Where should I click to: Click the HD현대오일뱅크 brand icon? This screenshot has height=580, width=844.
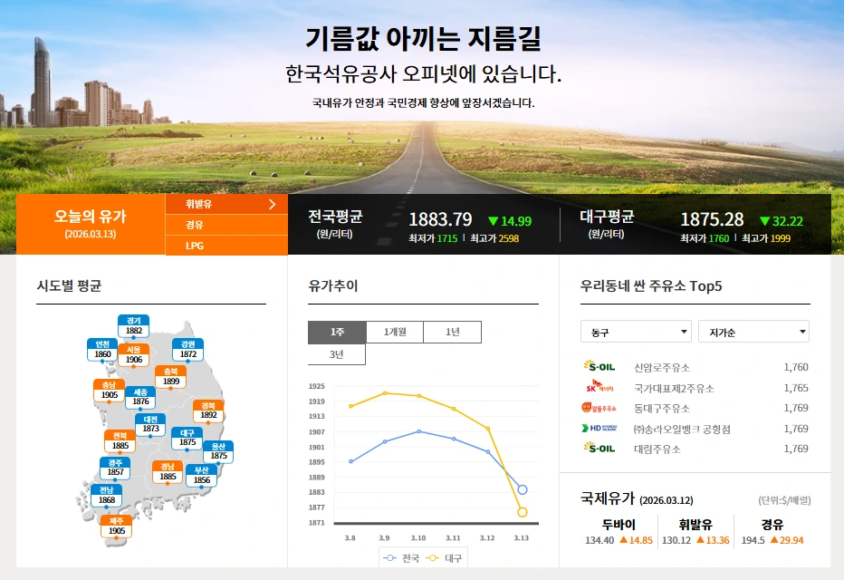(599, 427)
